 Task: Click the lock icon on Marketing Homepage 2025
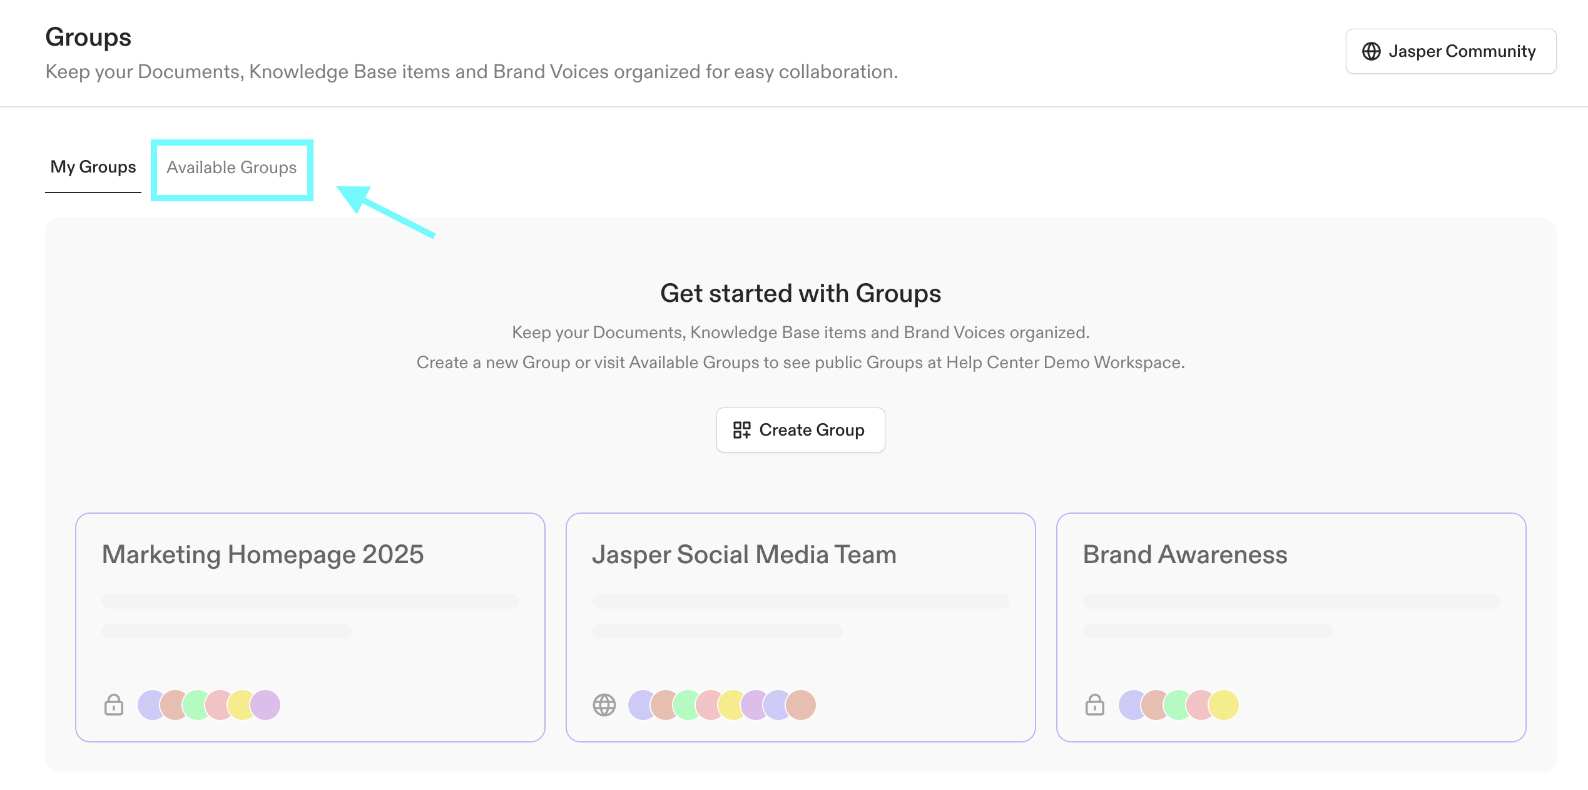pyautogui.click(x=114, y=705)
